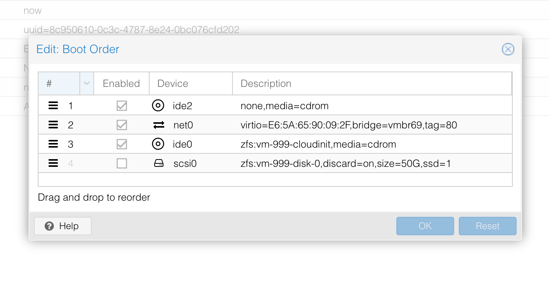Enable booting from scsi0
This screenshot has width=549, height=286.
122,163
